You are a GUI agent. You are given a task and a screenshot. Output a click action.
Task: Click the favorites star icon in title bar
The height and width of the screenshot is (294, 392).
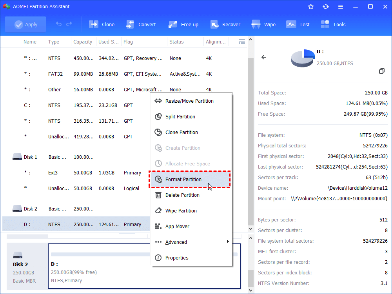[311, 7]
